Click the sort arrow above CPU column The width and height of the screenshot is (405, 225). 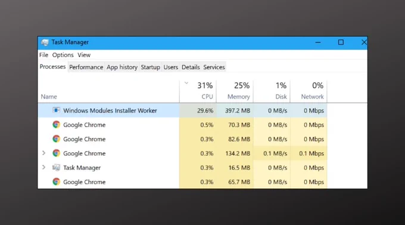pos(186,83)
